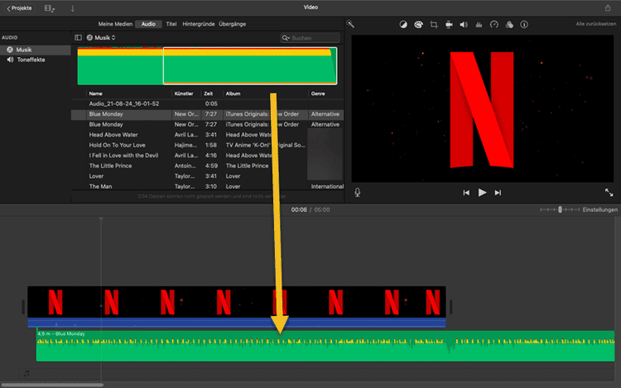Open the clip information icon

524,25
